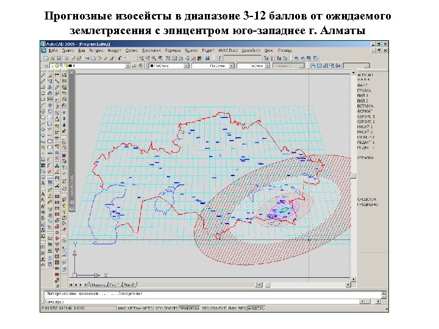Click the AutoCAD document icon beside Файл
The image size is (439, 329).
[44, 51]
